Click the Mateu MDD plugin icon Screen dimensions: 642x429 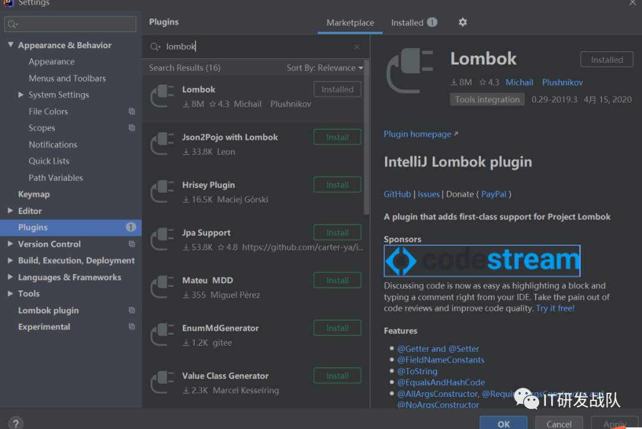pos(162,287)
